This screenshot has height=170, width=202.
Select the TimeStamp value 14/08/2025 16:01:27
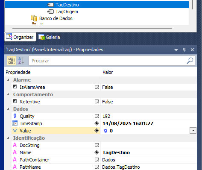click(128, 123)
